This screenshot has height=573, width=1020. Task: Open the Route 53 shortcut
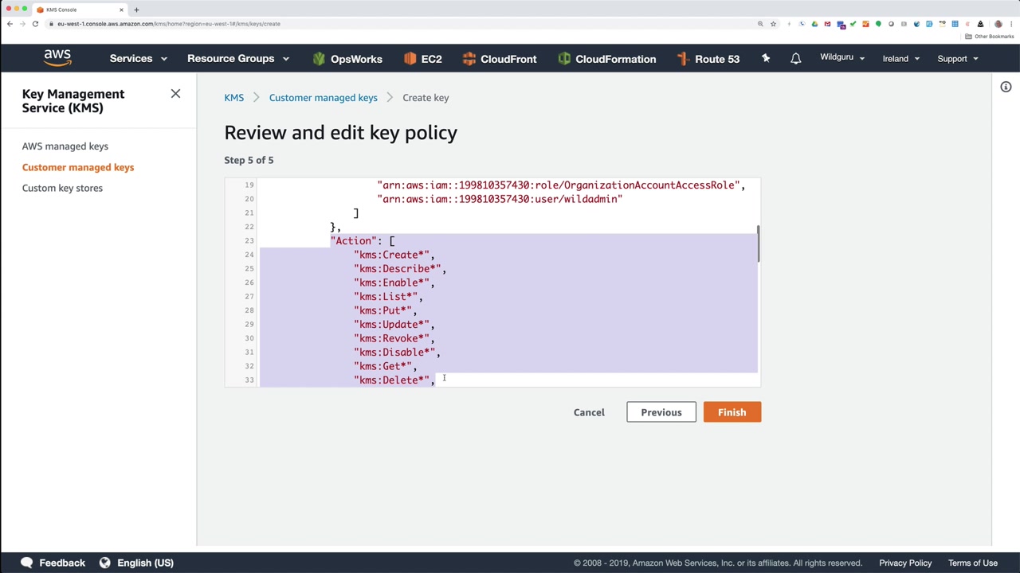tap(708, 59)
